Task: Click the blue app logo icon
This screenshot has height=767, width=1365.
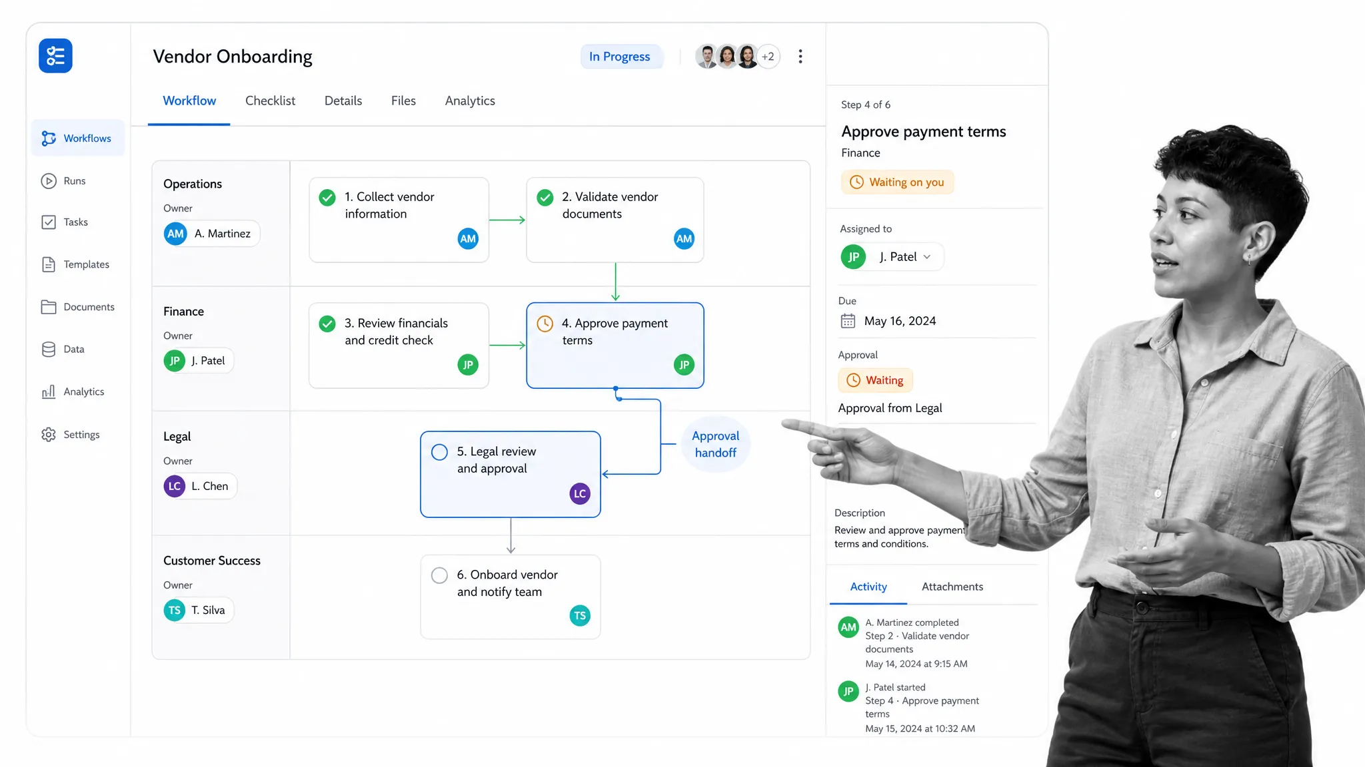Action: 55,56
